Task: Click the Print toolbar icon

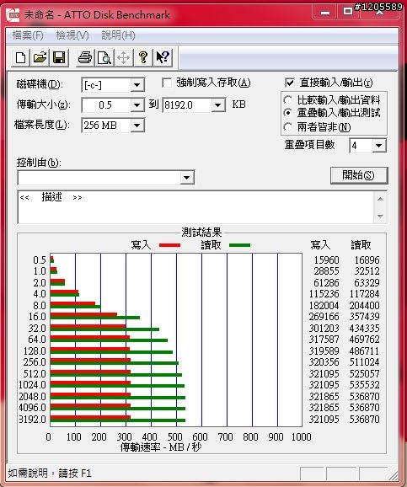Action: 85,57
